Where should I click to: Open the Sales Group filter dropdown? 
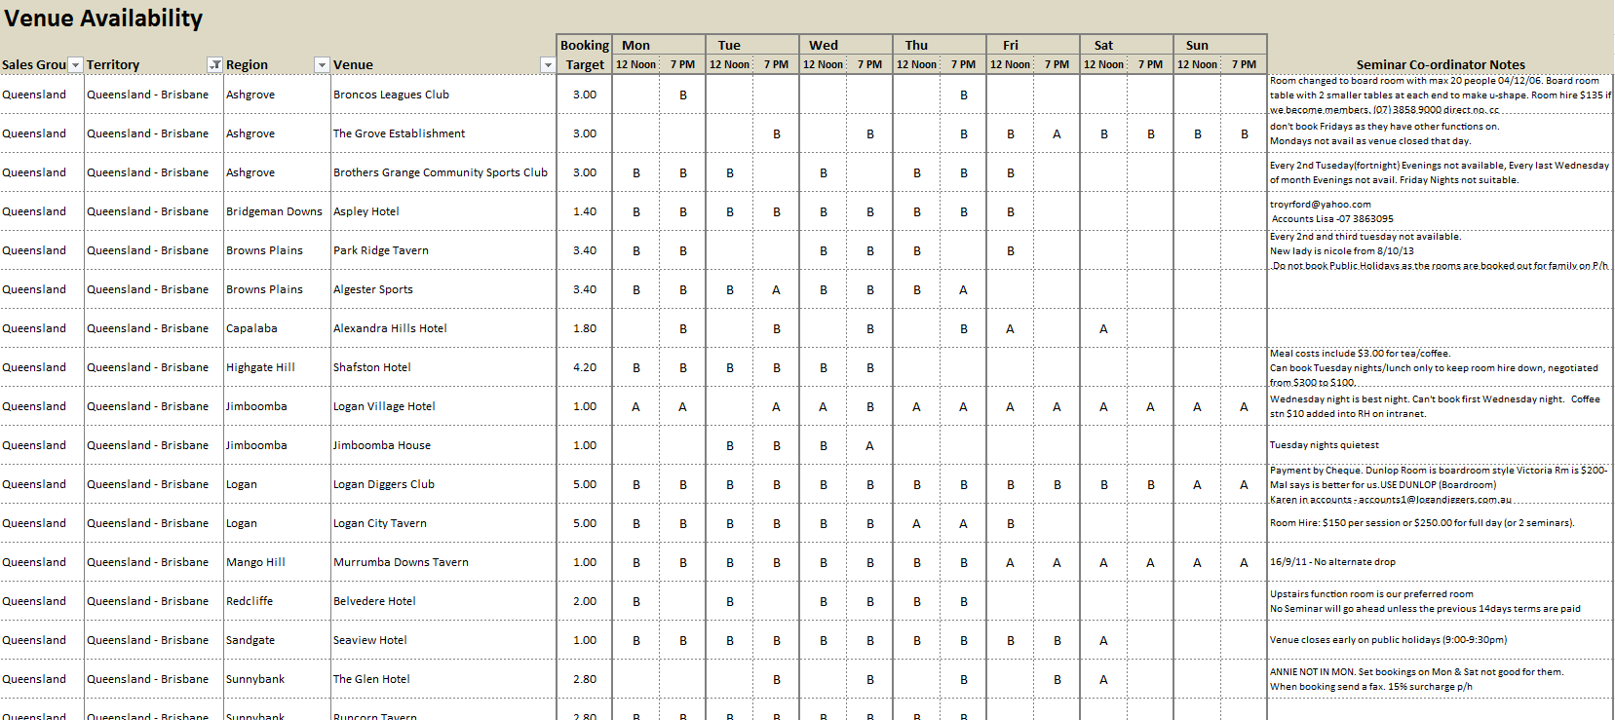coord(75,65)
